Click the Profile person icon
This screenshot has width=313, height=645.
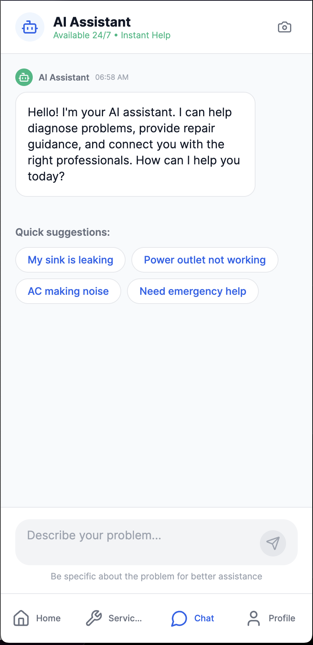coord(254,618)
